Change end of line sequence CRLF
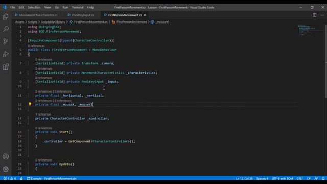This screenshot has height=184, width=327. [x=300, y=178]
